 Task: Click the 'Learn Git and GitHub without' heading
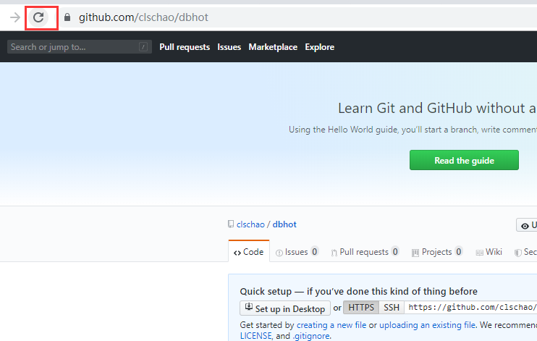coord(437,109)
